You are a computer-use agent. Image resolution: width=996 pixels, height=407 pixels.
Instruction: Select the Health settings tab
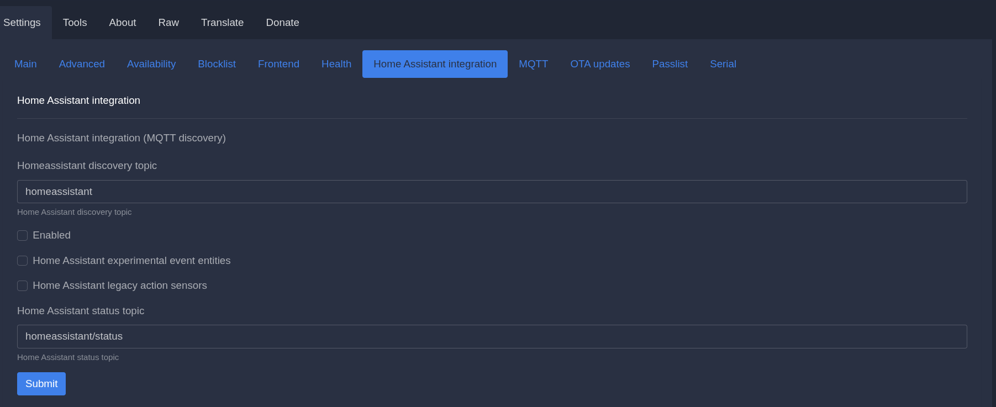(336, 64)
